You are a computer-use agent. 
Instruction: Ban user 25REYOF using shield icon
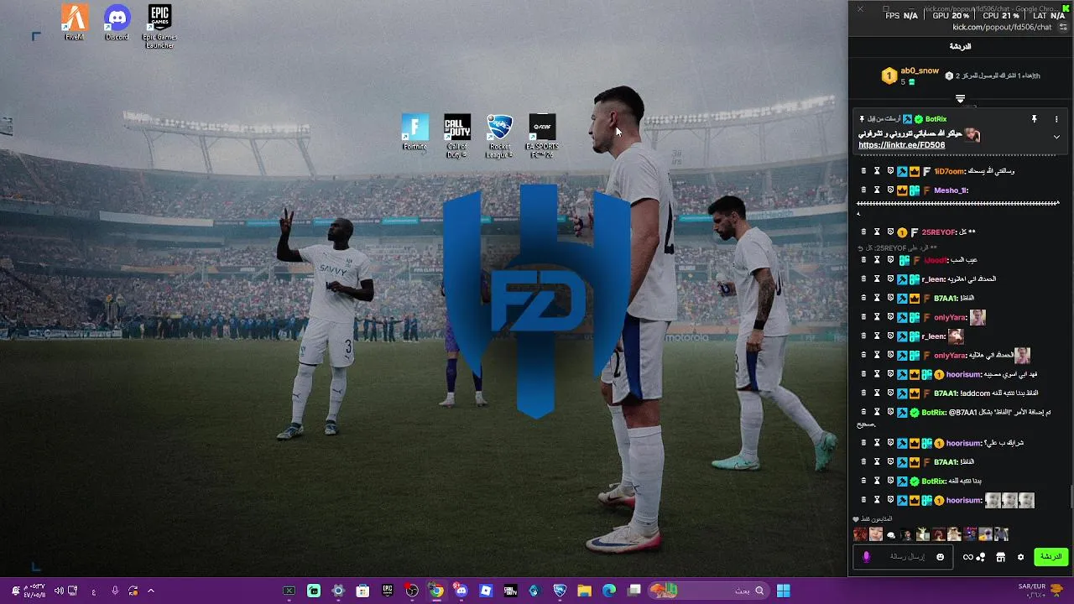[890, 232]
